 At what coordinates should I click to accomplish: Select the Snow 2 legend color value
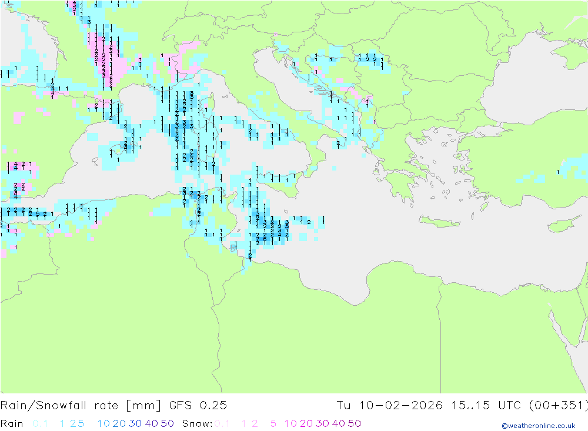255,423
